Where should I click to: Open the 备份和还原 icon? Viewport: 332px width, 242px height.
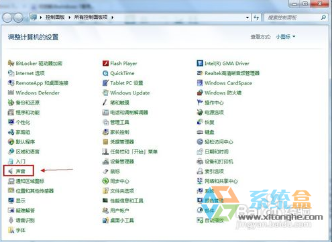[11, 103]
